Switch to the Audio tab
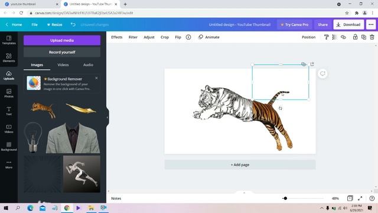This screenshot has width=378, height=213. (x=88, y=64)
